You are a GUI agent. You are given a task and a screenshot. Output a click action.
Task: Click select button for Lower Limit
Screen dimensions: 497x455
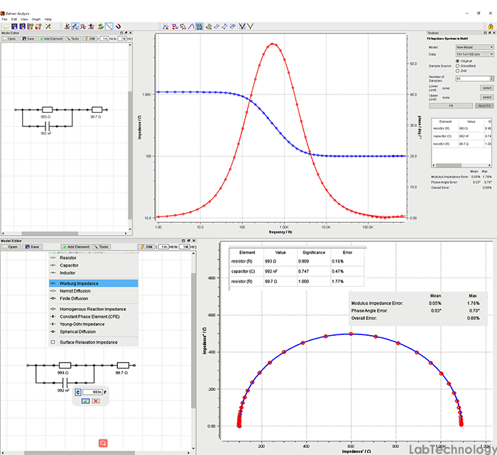[x=487, y=88]
